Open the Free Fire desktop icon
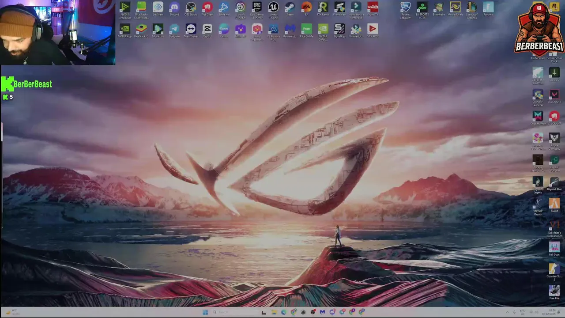The height and width of the screenshot is (318, 565). coord(554,292)
